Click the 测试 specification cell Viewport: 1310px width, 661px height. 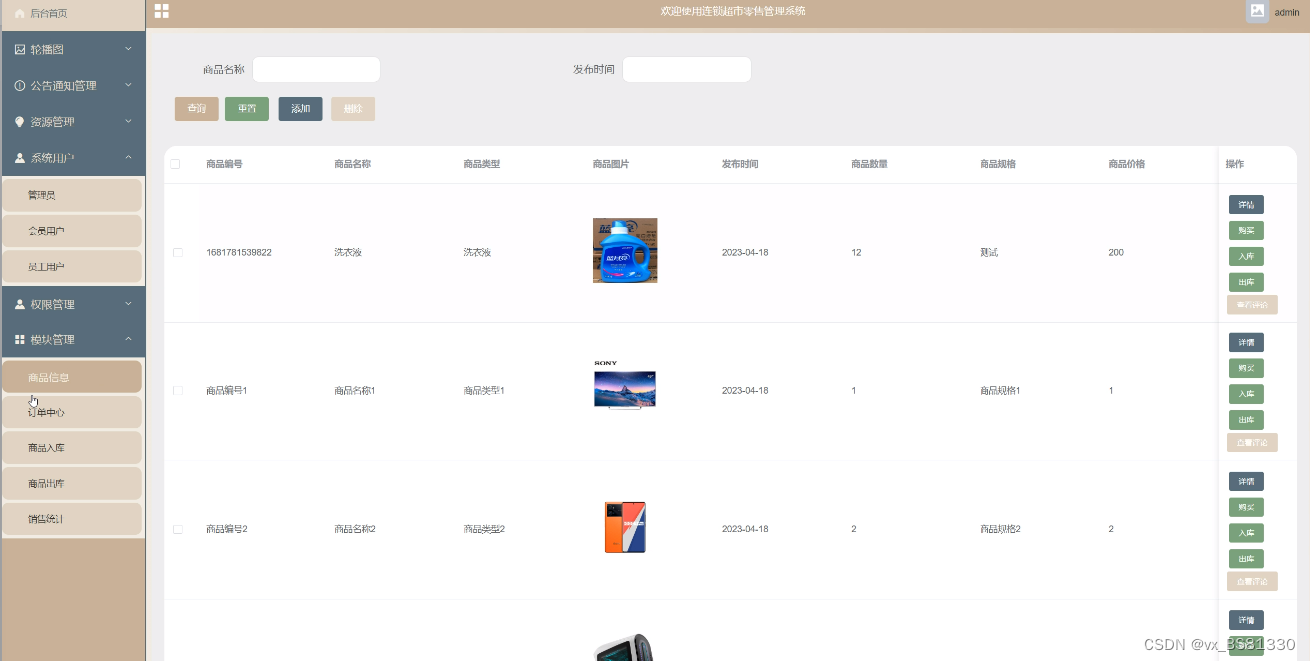click(x=988, y=253)
